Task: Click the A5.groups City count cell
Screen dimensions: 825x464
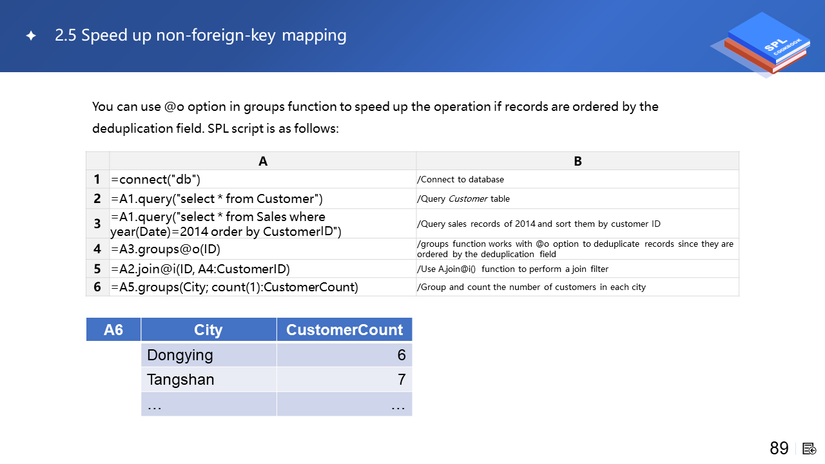Action: click(x=262, y=287)
